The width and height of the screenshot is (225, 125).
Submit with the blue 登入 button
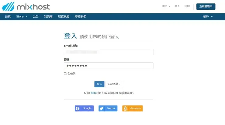(99, 84)
